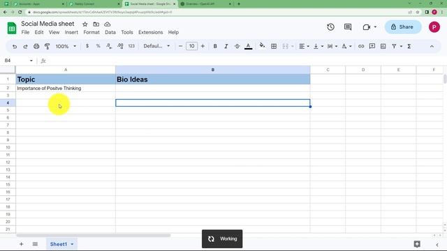Image resolution: width=447 pixels, height=251 pixels.
Task: Open the Sheet1 tab
Action: point(61,244)
